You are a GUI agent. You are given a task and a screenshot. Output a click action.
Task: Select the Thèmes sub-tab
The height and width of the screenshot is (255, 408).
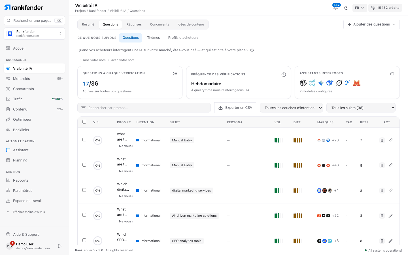coord(154,38)
